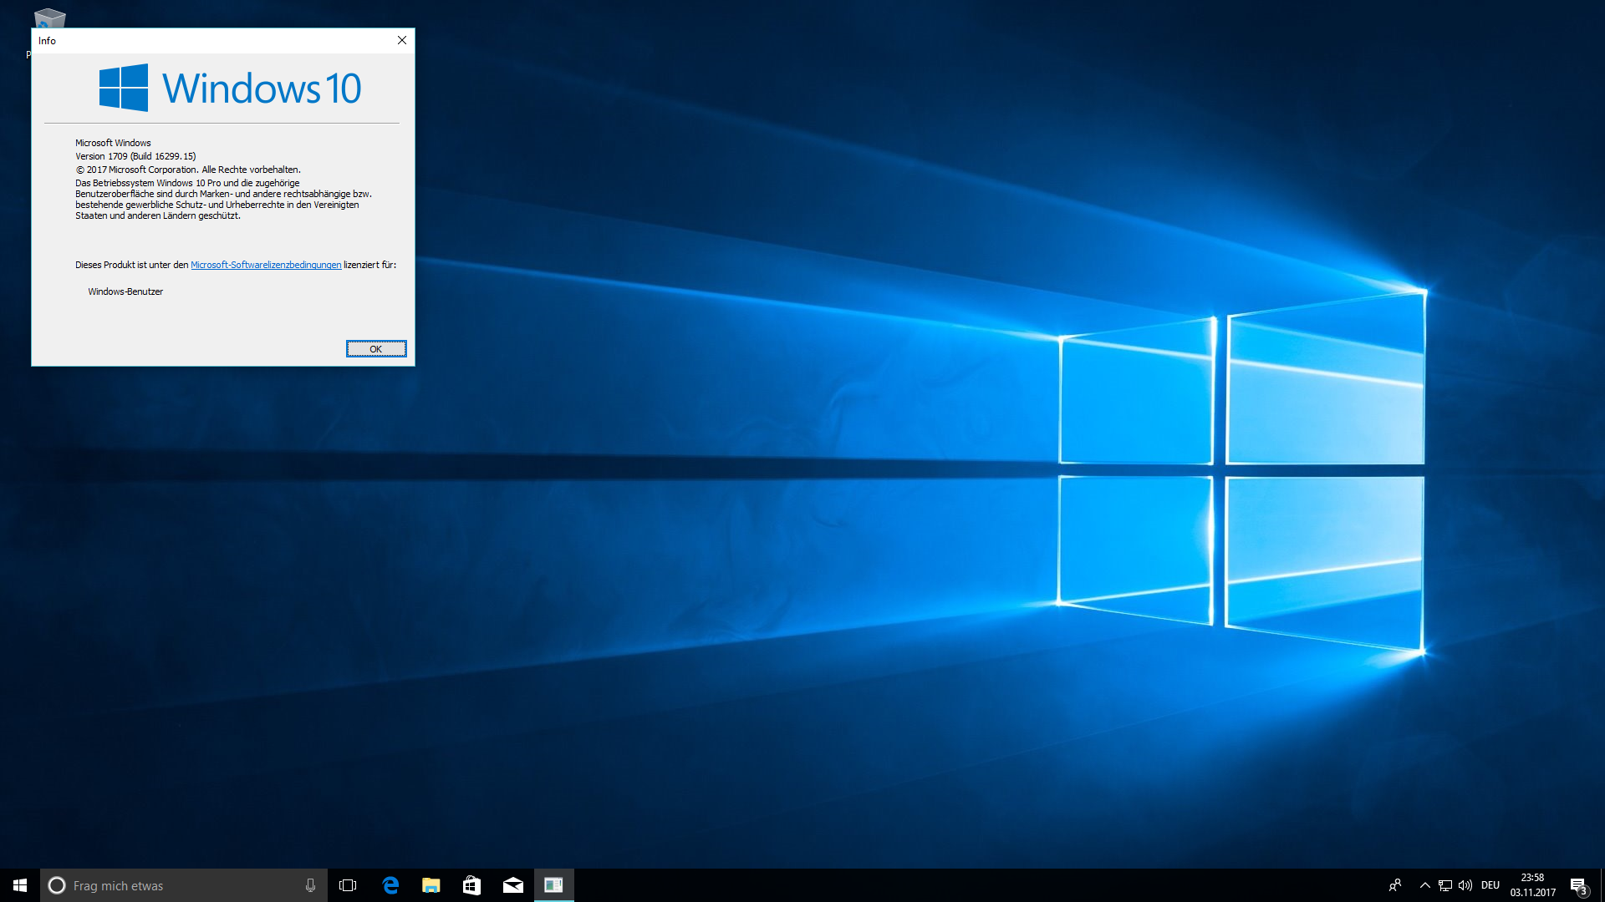The height and width of the screenshot is (902, 1605).
Task: Expand hidden system tray icons chevron
Action: click(1424, 885)
